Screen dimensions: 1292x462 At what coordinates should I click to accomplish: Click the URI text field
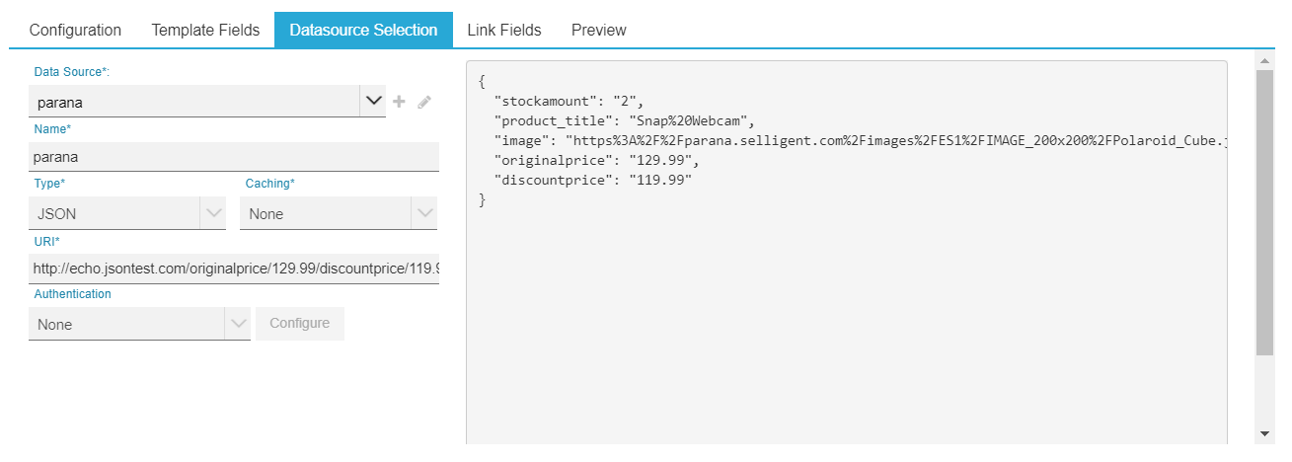tap(234, 269)
